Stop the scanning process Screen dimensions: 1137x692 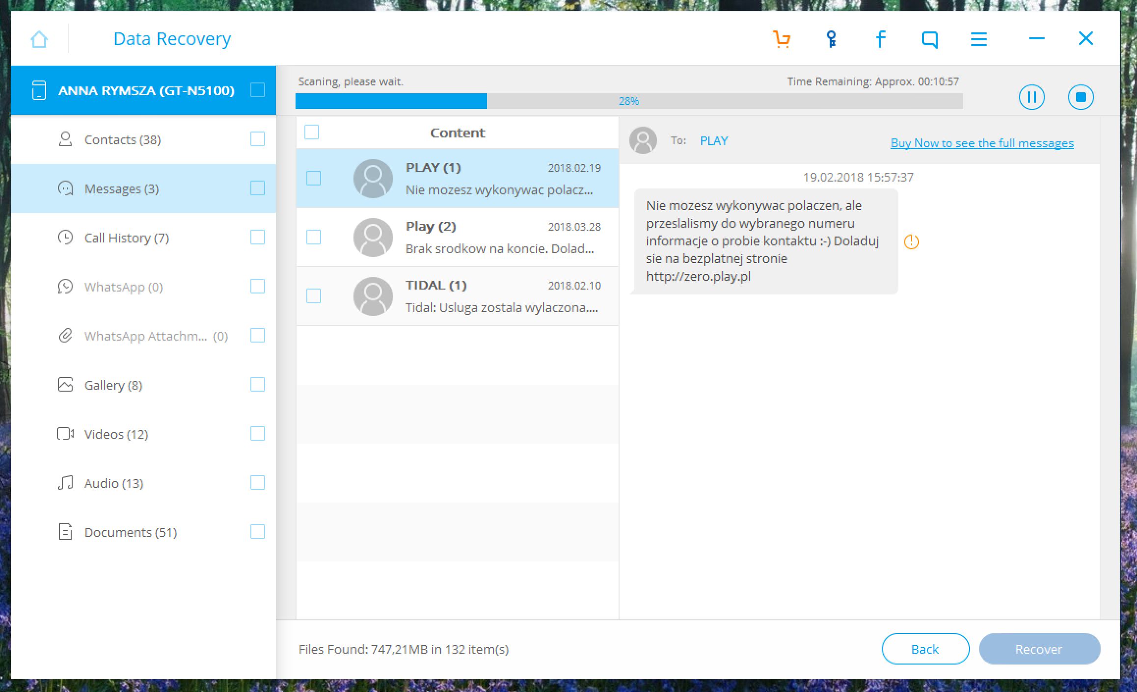1081,97
